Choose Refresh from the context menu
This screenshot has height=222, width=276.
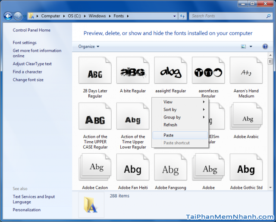(180, 125)
